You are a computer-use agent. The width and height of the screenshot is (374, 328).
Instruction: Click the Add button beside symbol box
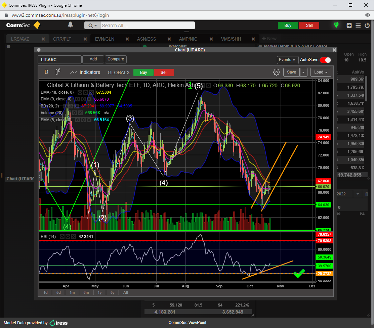tap(93, 59)
